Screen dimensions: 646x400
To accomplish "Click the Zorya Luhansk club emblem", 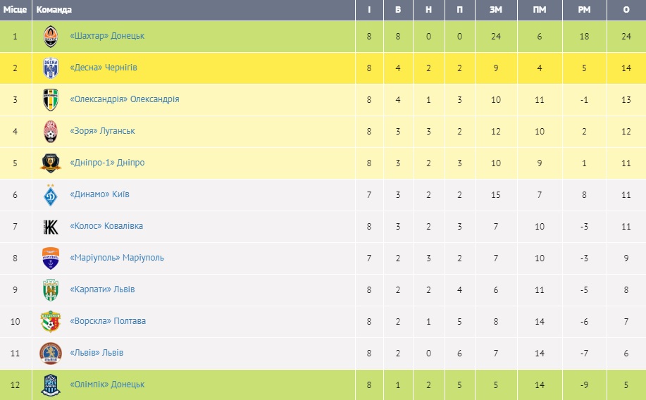I will tap(51, 131).
